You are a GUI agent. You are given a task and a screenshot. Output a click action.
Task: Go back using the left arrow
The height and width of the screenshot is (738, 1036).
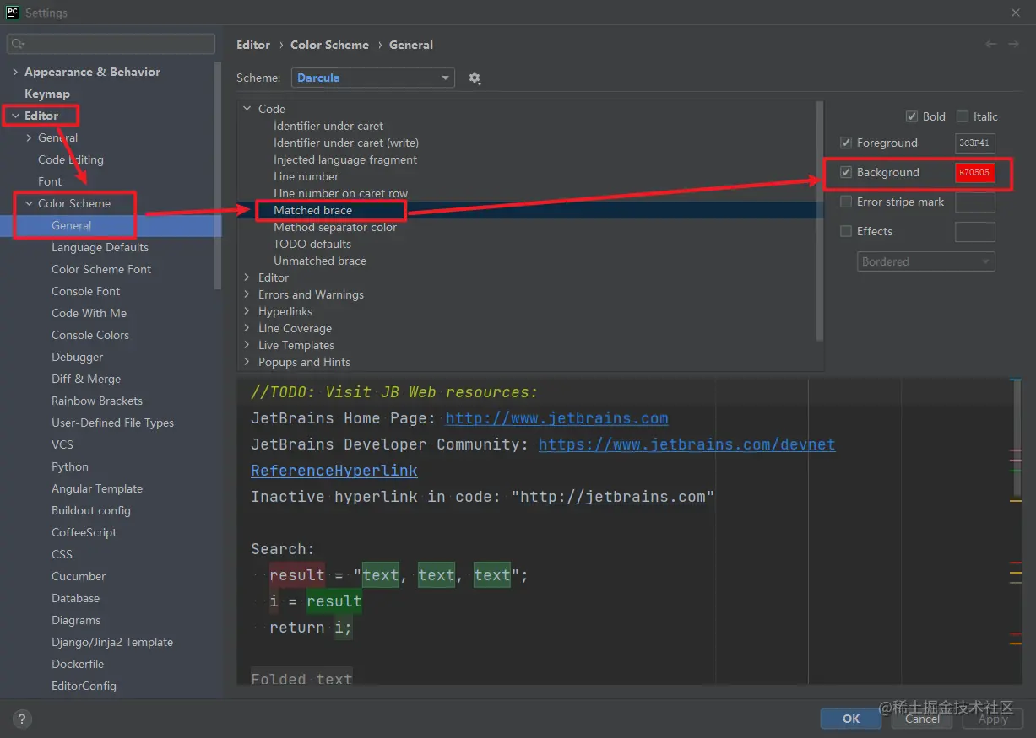[x=991, y=45]
